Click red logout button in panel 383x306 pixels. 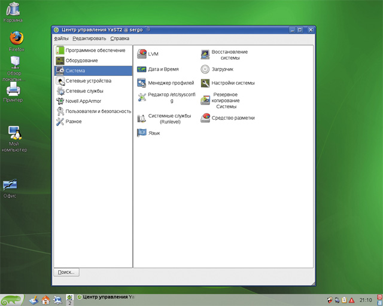pyautogui.click(x=380, y=297)
